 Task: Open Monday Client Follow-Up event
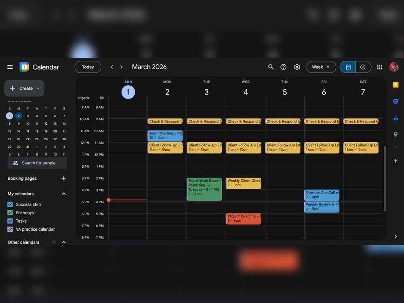pos(165,147)
